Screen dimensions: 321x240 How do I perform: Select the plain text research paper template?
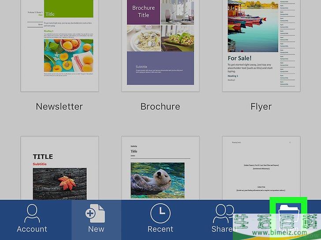click(261, 168)
